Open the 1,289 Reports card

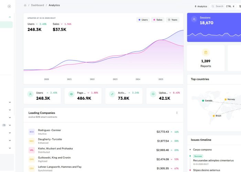click(x=206, y=58)
